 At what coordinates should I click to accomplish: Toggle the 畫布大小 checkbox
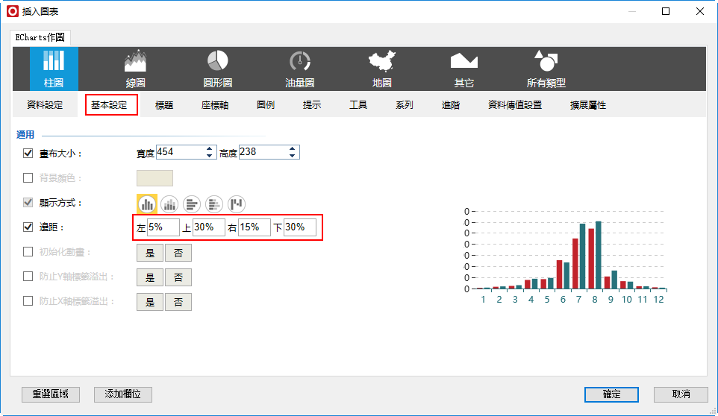(x=28, y=153)
